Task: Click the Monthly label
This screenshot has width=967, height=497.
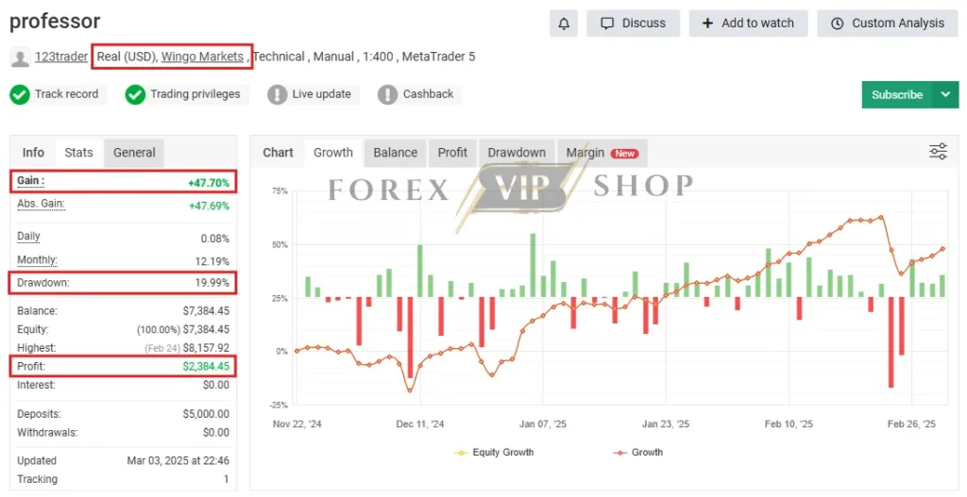Action: (x=37, y=260)
